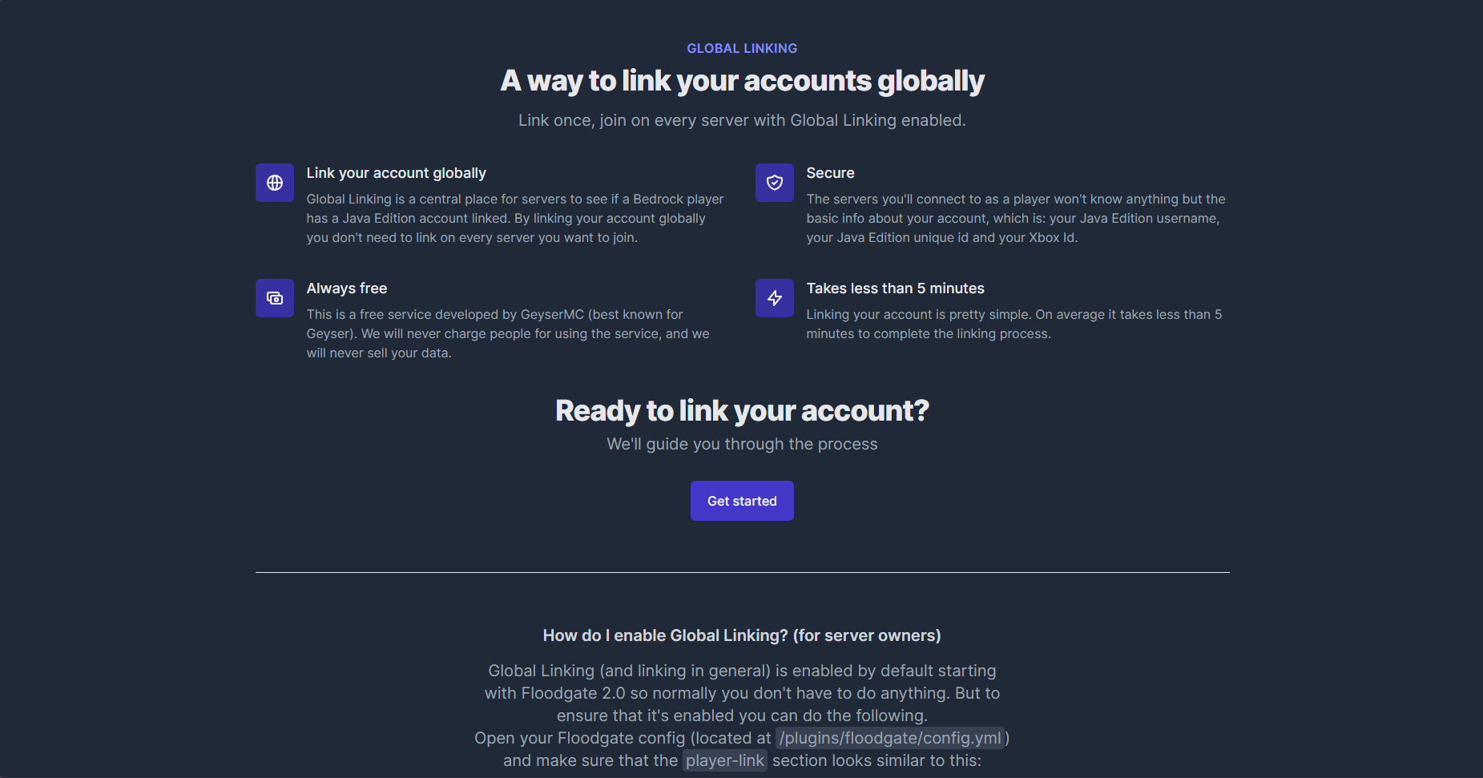Click the /plugins/floodgate/config.yml code snippet
1483x778 pixels.
pos(890,738)
